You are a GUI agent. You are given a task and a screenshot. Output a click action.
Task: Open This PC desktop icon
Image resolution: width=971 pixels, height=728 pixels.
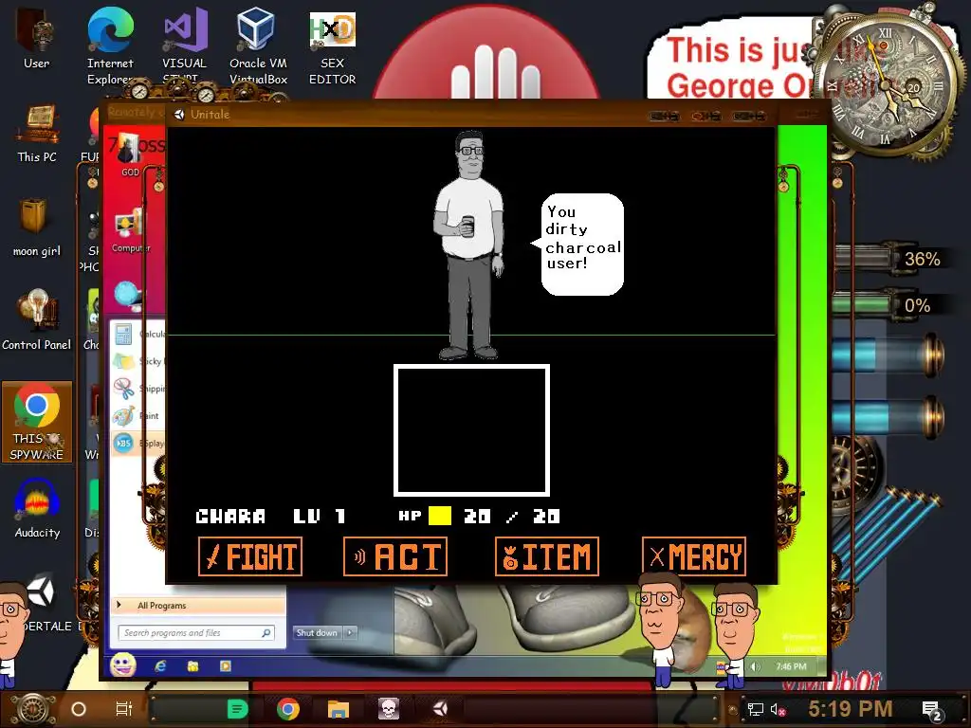pos(37,134)
